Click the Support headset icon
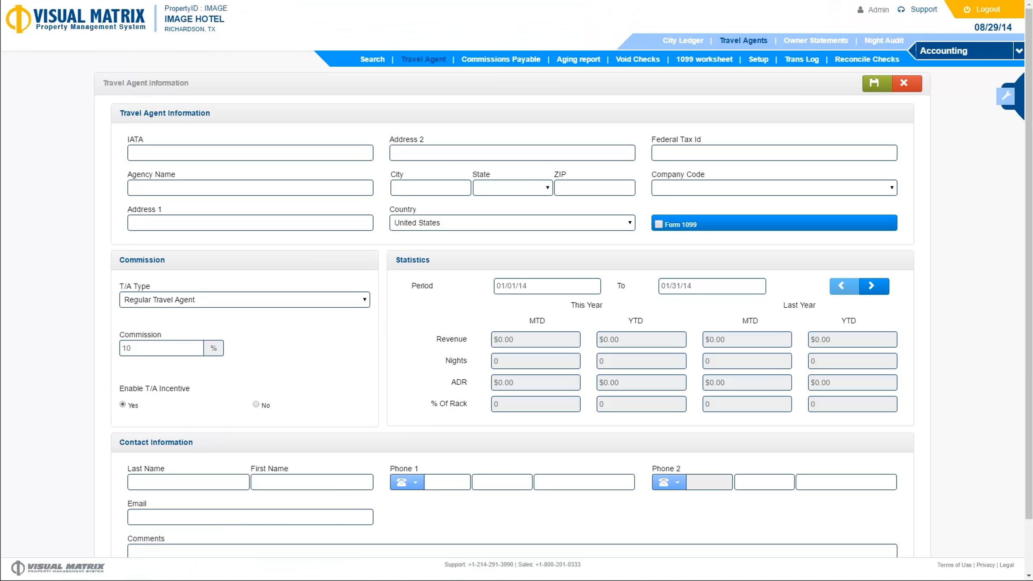Screen dimensions: 1033x581 901,9
